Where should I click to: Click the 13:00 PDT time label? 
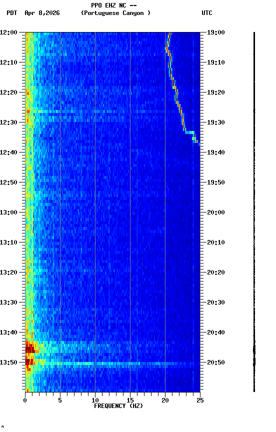(x=8, y=212)
